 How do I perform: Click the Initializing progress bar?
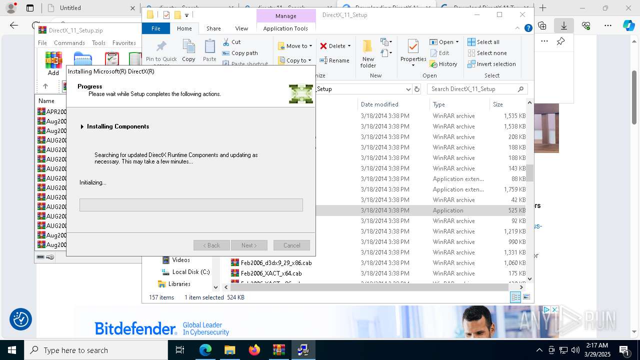pyautogui.click(x=191, y=205)
